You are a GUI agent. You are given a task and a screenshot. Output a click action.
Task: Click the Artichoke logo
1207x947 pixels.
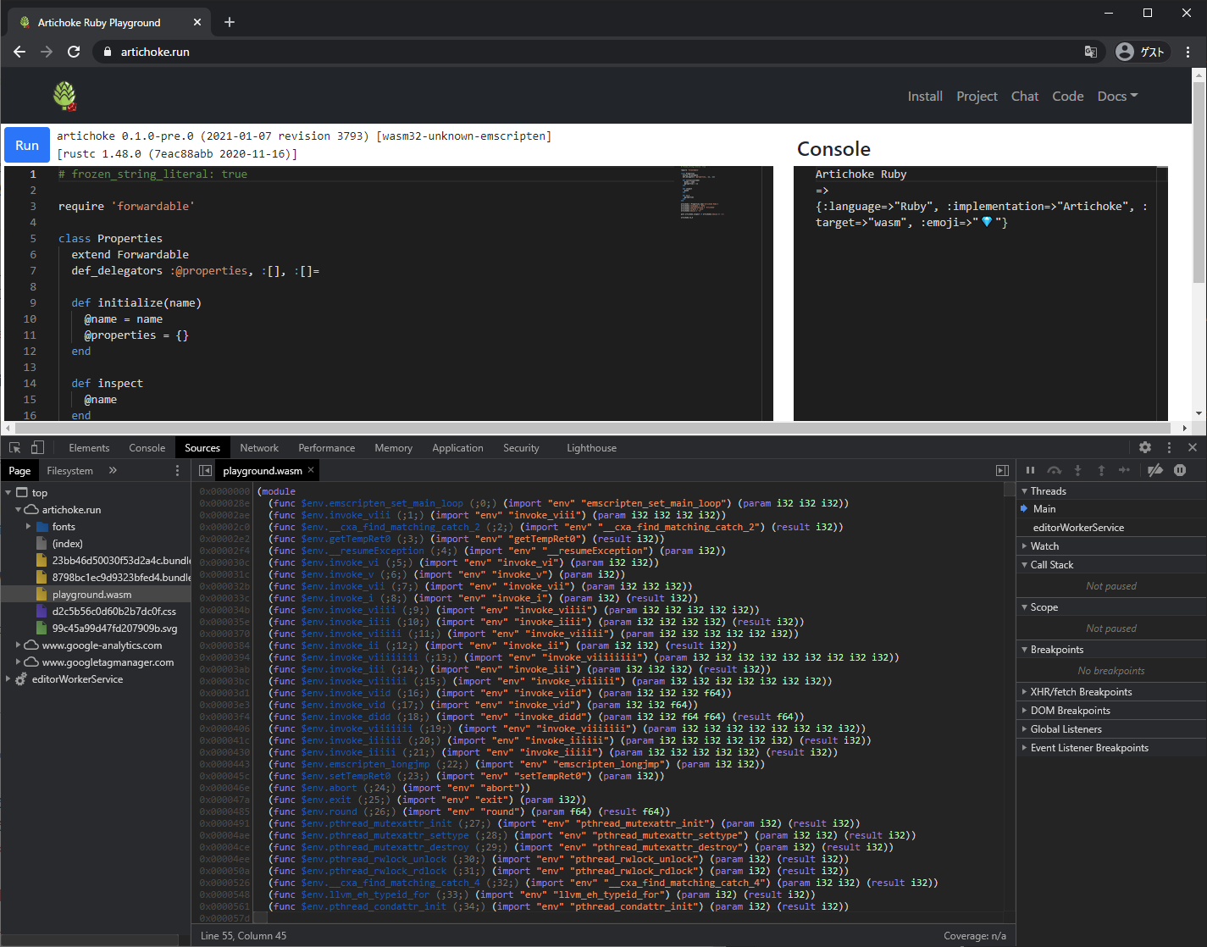(x=64, y=96)
